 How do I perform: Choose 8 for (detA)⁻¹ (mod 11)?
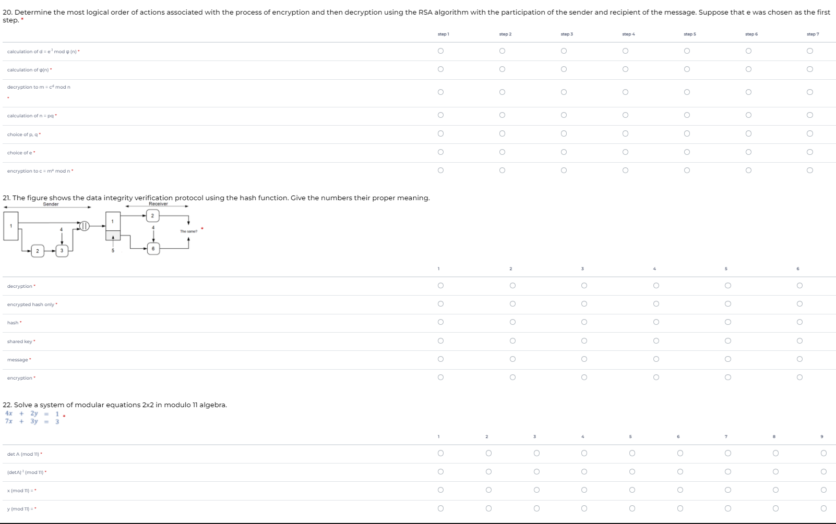click(x=775, y=472)
